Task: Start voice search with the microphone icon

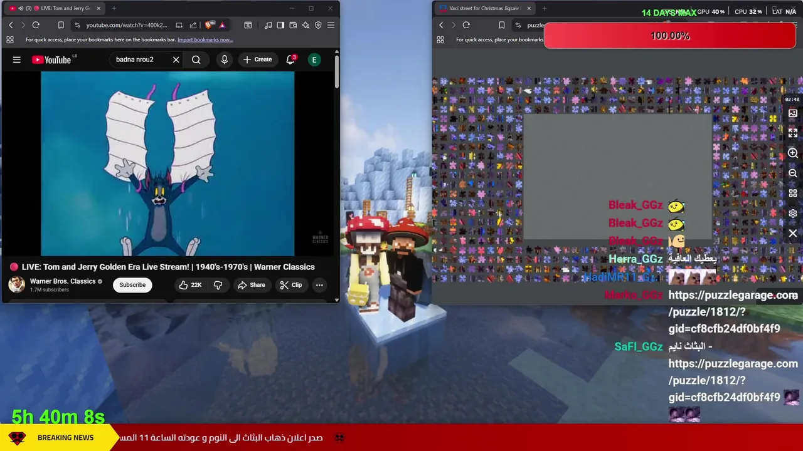Action: [x=224, y=60]
